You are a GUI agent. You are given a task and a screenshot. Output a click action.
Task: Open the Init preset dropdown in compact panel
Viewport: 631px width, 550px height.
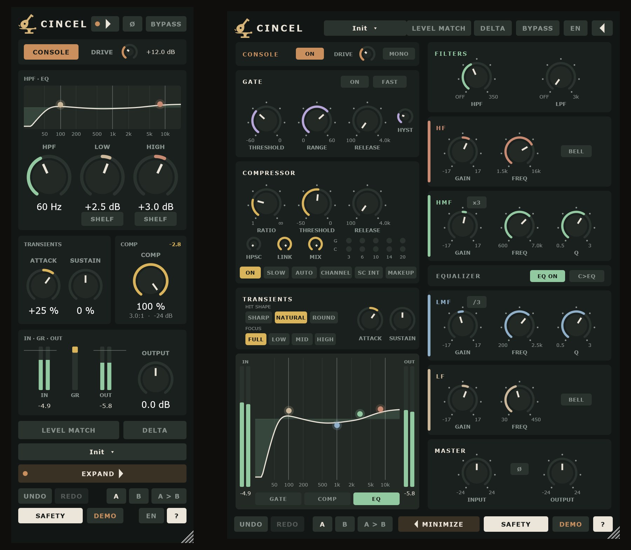coord(102,452)
